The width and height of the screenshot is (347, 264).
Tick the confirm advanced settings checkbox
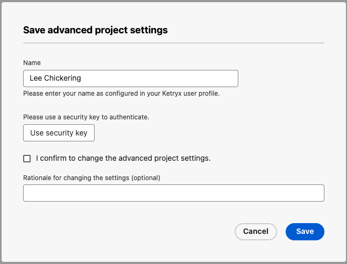click(x=27, y=159)
